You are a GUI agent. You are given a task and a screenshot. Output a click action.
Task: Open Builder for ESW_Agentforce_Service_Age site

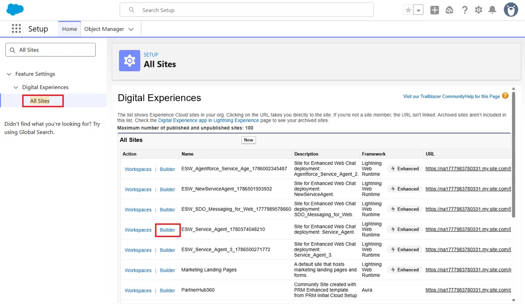point(168,169)
